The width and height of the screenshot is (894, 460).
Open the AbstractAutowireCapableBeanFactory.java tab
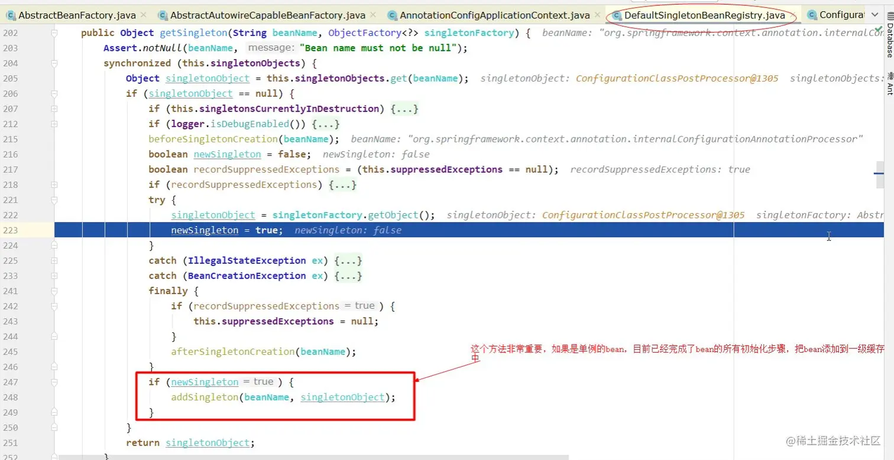[267, 15]
